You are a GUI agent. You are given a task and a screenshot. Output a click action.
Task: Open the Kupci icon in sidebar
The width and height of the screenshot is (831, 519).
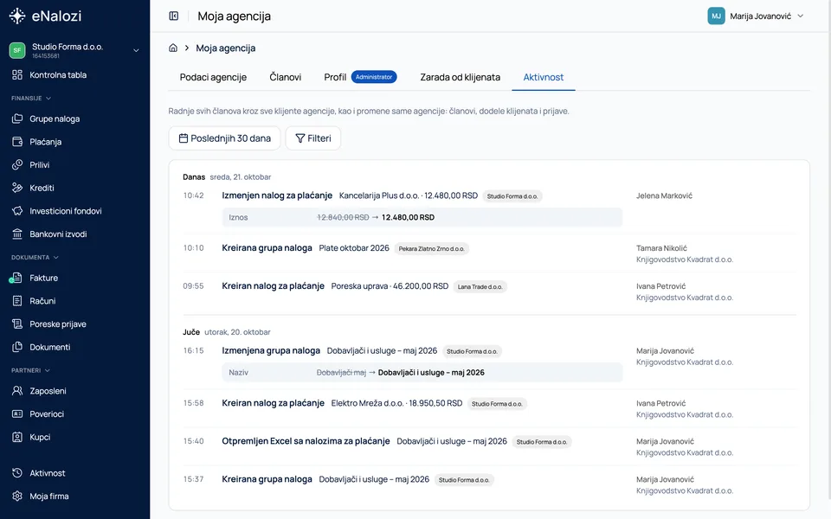[17, 437]
